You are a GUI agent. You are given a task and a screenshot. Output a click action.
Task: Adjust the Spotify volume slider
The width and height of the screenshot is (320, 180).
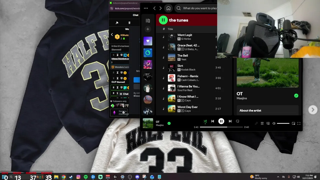click(x=283, y=123)
